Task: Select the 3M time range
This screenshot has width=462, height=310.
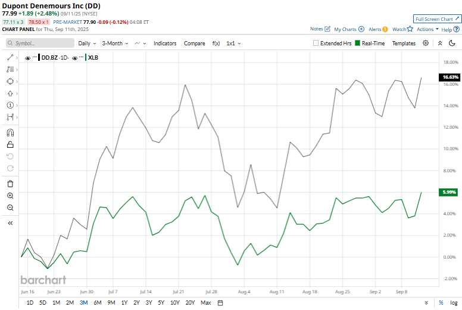Action: point(84,303)
